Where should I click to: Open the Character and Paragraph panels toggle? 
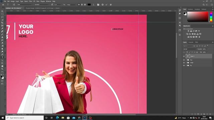98,5
